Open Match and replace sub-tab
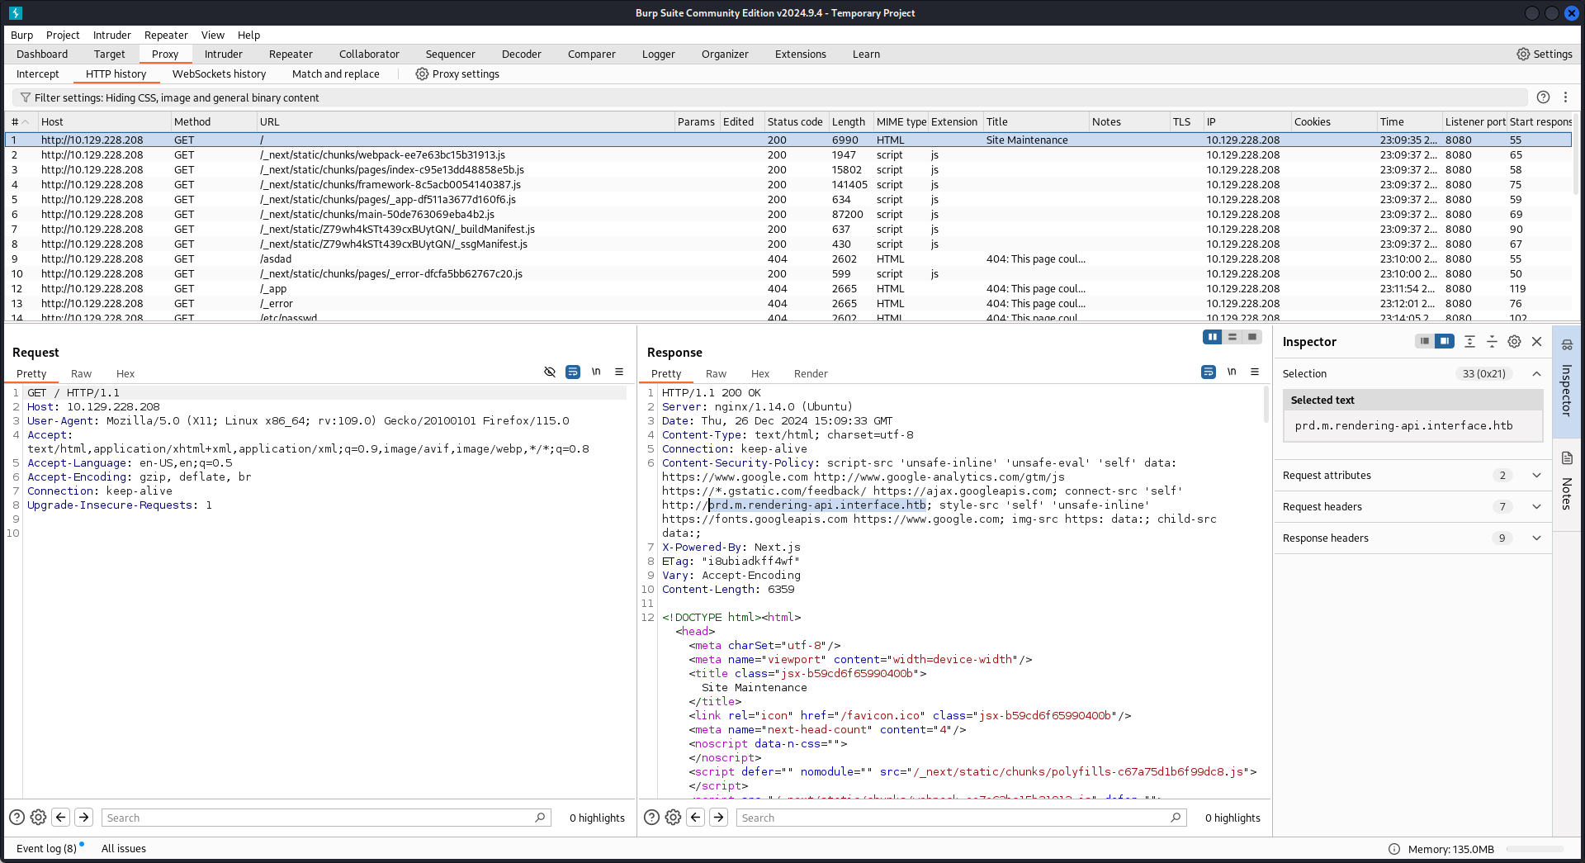Viewport: 1585px width, 863px height. (335, 73)
